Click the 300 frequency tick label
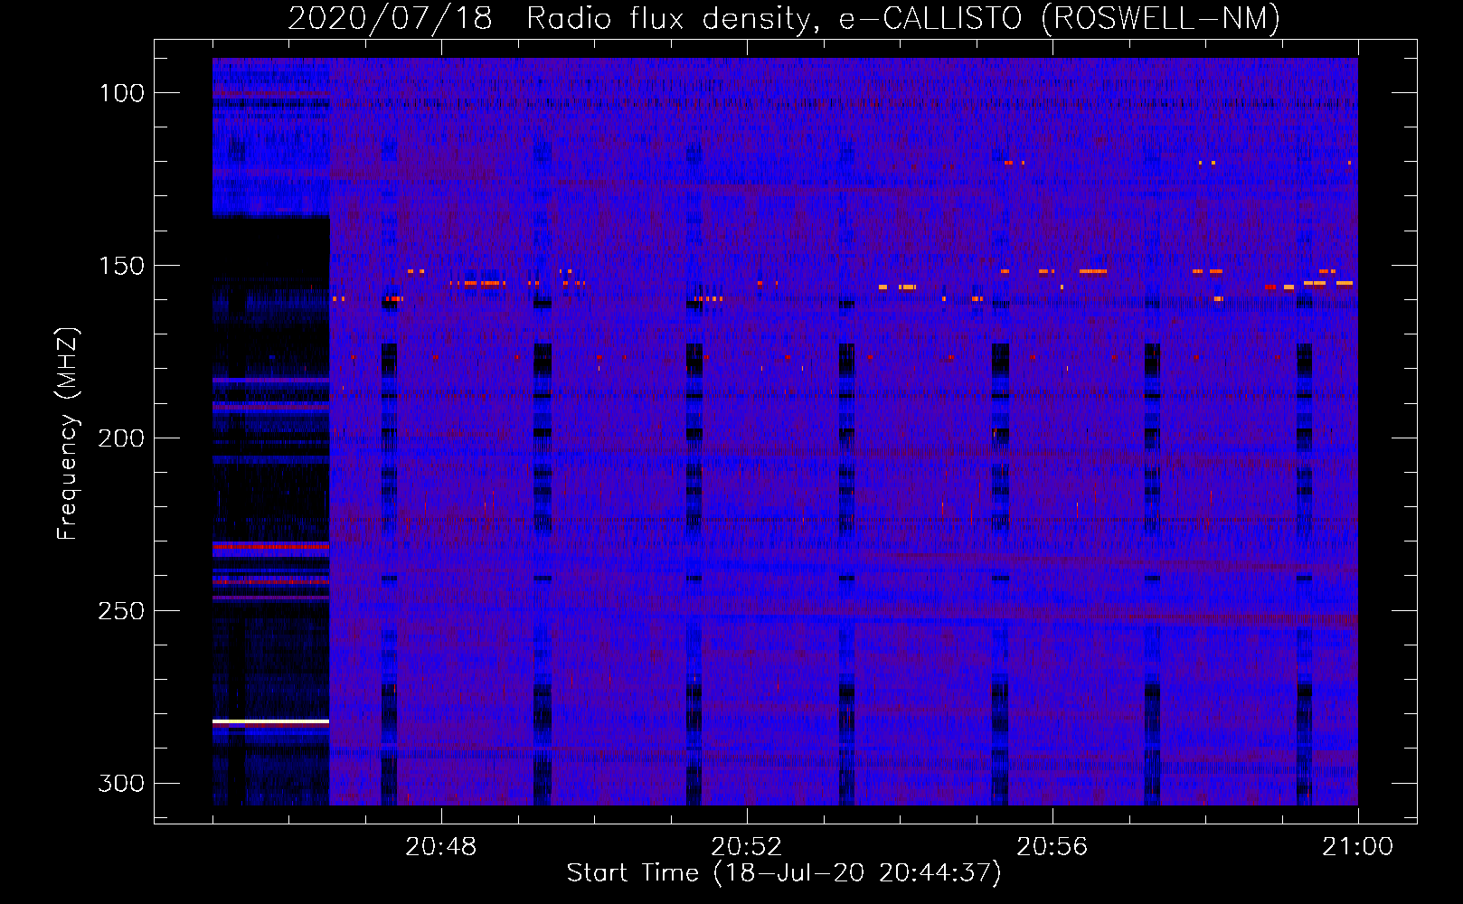 pyautogui.click(x=122, y=783)
